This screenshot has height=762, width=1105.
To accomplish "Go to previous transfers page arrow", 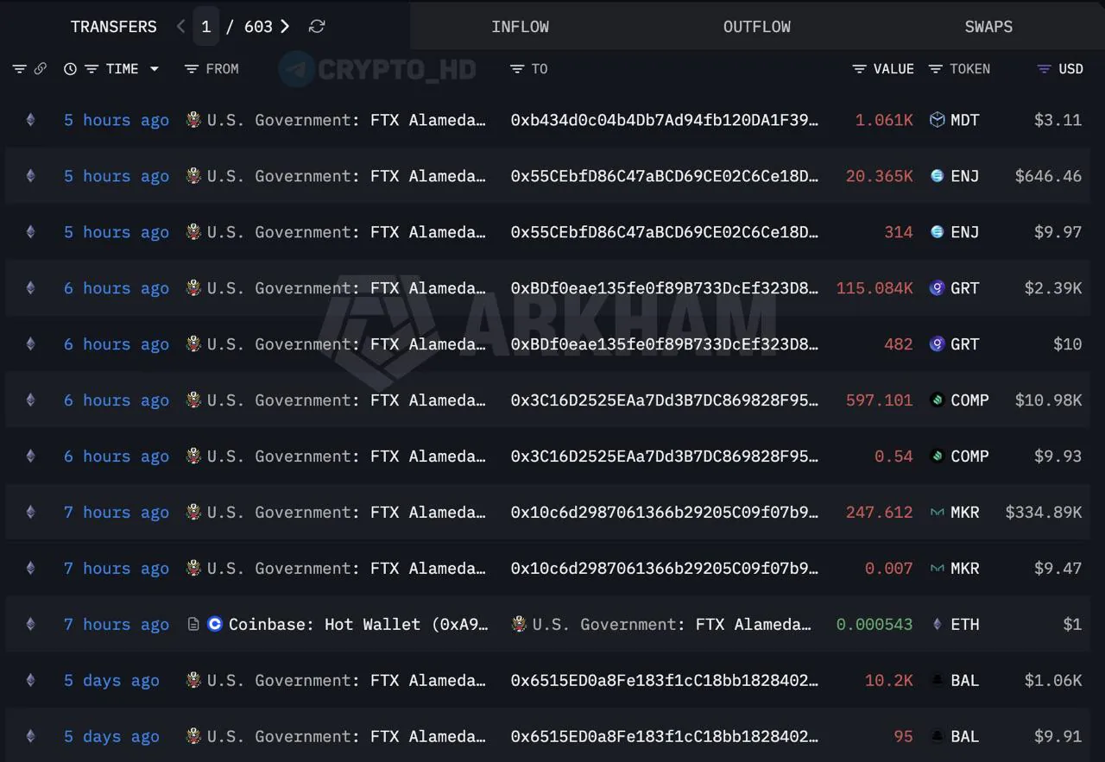I will [180, 27].
